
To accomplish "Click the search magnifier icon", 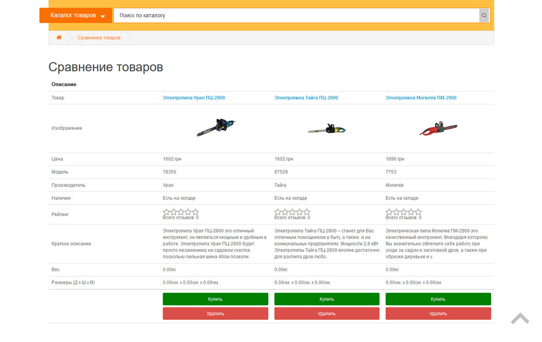I will pyautogui.click(x=484, y=16).
